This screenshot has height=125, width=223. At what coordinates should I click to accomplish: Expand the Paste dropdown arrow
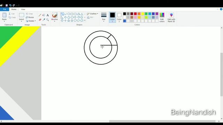[x=4, y=22]
